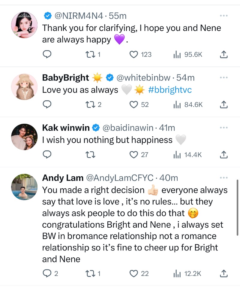
Task: Reply to Kak winwin's tweet
Action: 47,155
